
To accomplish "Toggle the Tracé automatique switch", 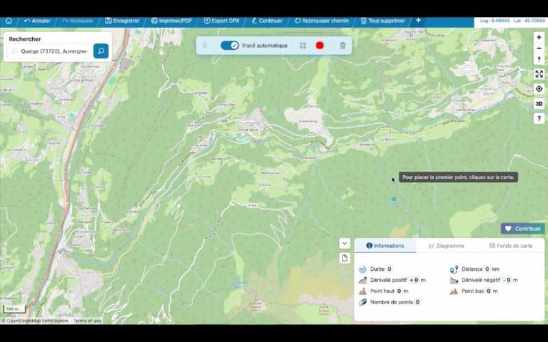I will 229,45.
